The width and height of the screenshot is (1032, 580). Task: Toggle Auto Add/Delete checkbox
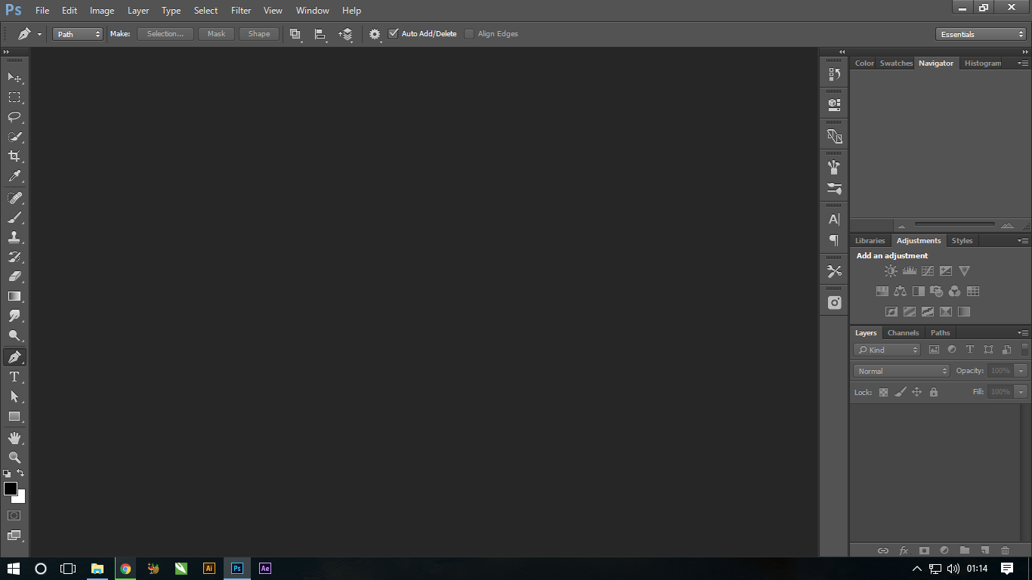coord(393,34)
